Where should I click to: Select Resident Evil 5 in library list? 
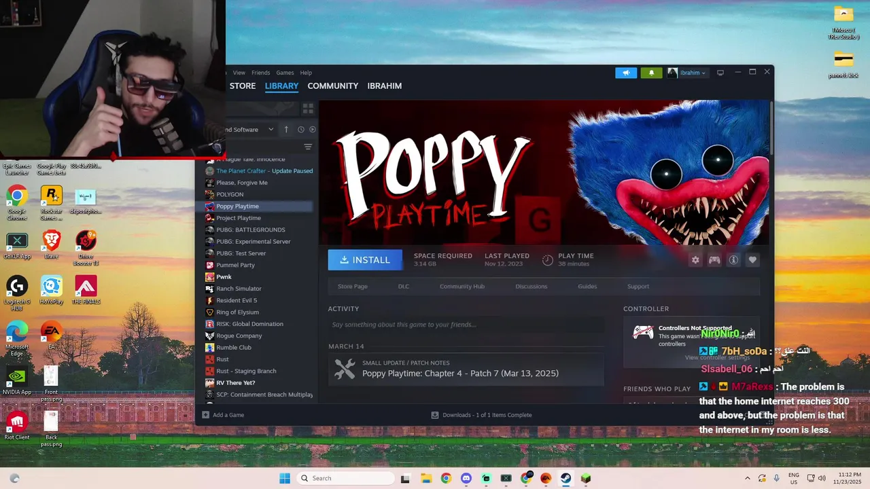pyautogui.click(x=258, y=300)
